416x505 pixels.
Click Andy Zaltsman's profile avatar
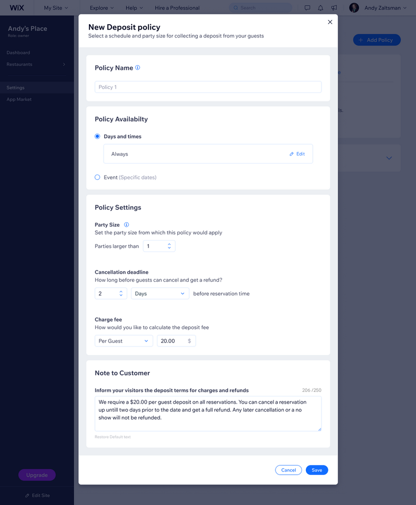point(354,8)
